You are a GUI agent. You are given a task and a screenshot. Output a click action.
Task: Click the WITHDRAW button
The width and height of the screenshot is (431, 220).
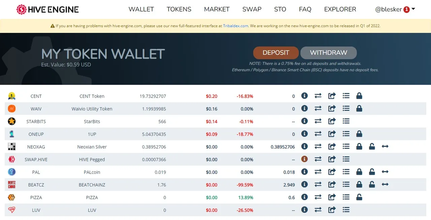[x=328, y=53]
